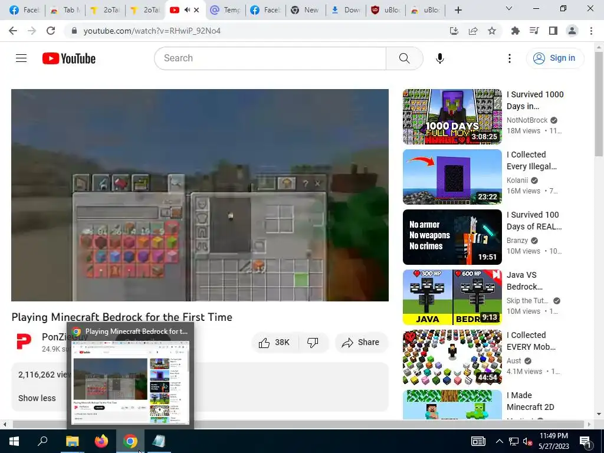
Task: Collapse description with Show less
Action: point(37,398)
